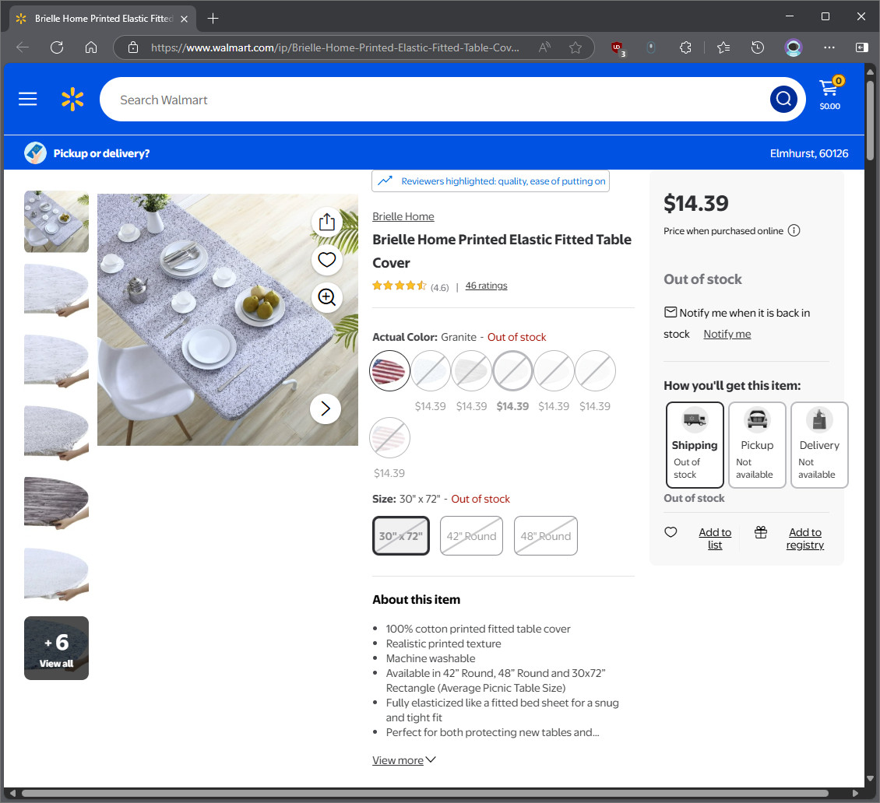Image resolution: width=880 pixels, height=803 pixels.
Task: Select the 48" Round size option
Action: click(545, 536)
